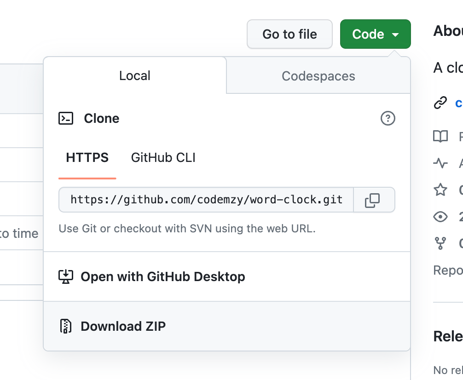Click the fork icon in the sidebar

440,243
